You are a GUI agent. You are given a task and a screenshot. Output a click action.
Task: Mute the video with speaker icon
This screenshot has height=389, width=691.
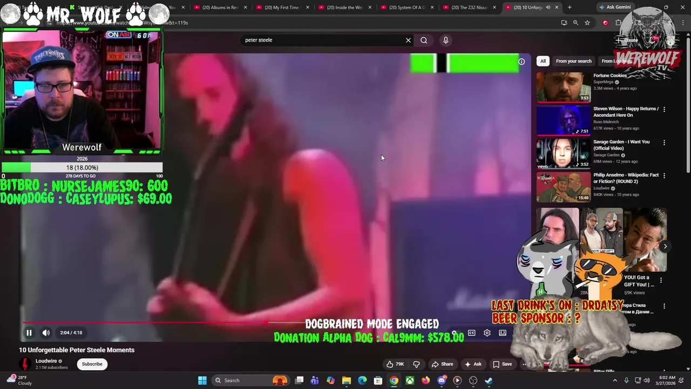pos(46,333)
